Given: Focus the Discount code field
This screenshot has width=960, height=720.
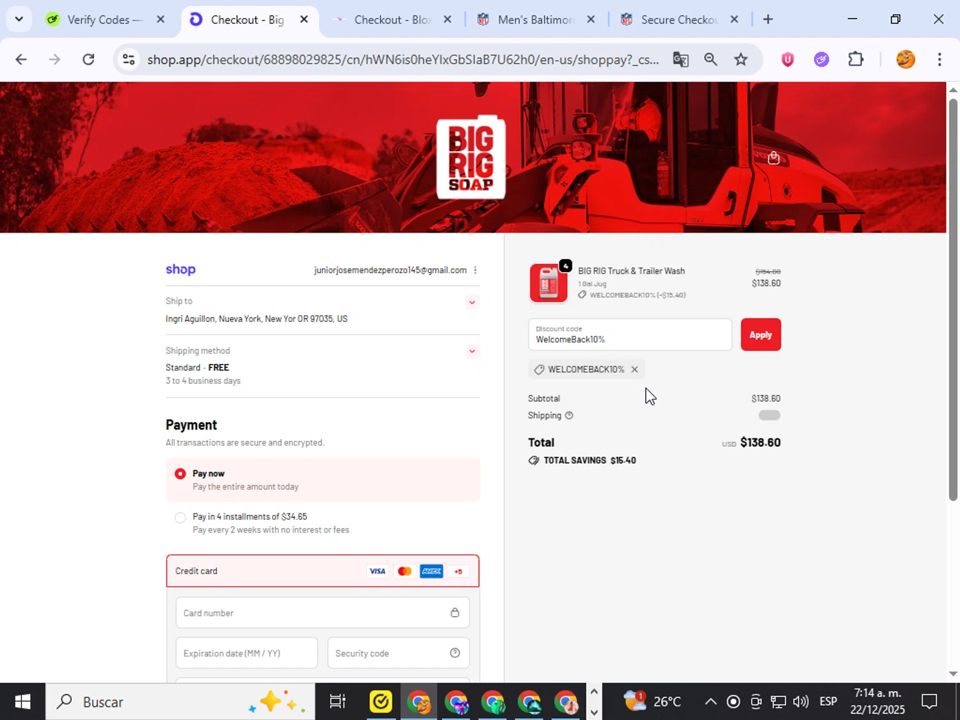Looking at the screenshot, I should [630, 335].
